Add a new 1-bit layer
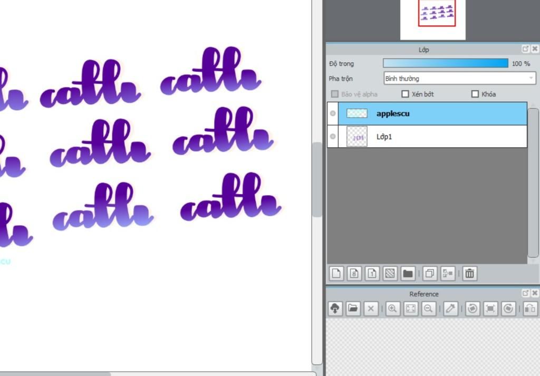540x376 pixels. point(372,274)
